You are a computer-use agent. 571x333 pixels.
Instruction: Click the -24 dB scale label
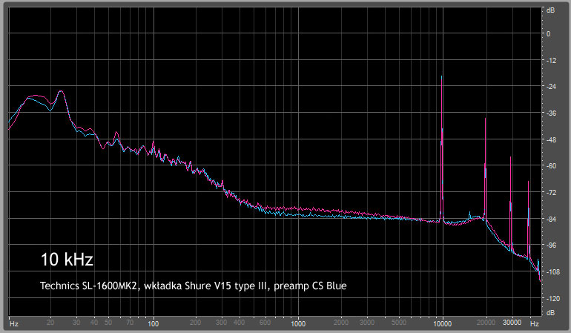coord(551,87)
